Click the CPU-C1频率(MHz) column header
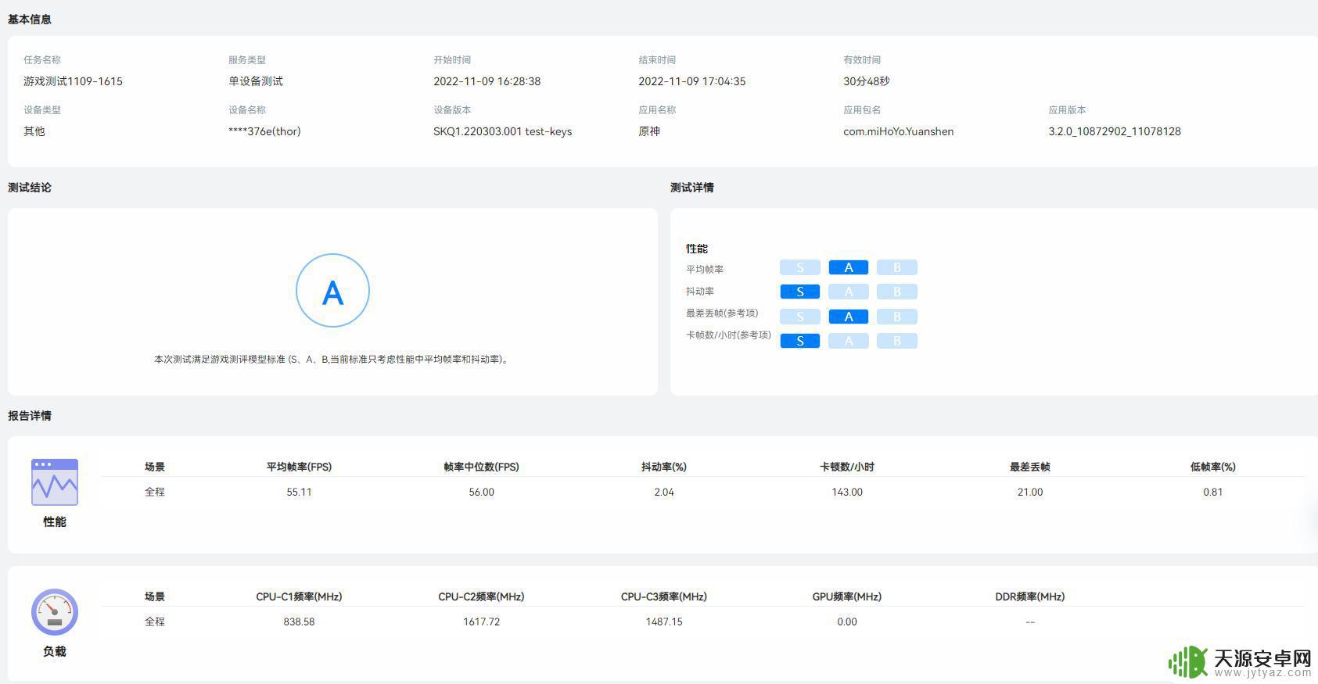Screen dimensions: 1318x684 coord(299,596)
